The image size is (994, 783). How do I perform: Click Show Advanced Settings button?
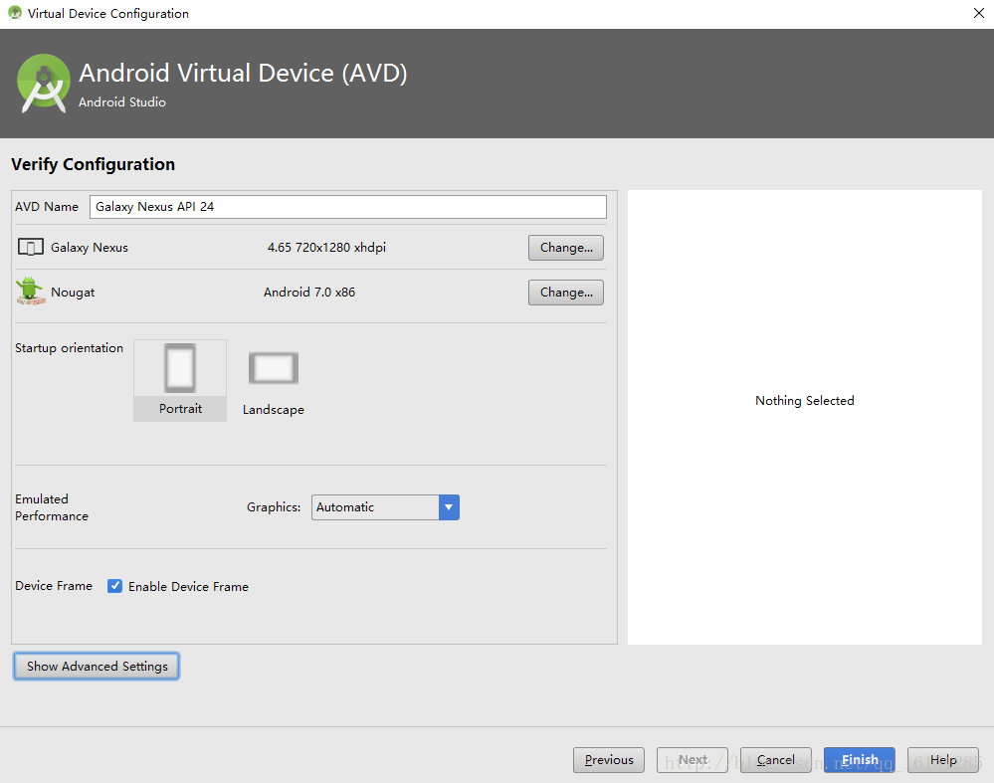pyautogui.click(x=97, y=667)
